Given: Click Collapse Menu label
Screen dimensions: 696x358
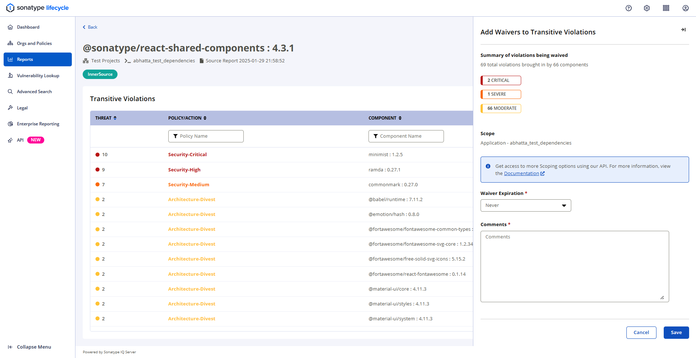Looking at the screenshot, I should [x=34, y=347].
